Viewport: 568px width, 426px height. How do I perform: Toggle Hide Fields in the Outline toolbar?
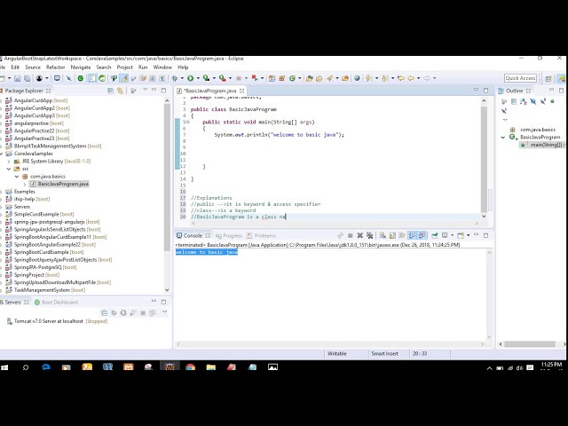pyautogui.click(x=533, y=102)
